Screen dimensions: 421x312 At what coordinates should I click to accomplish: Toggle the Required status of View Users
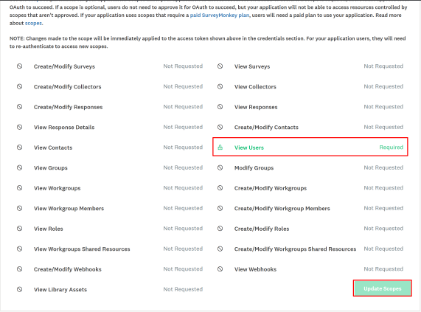(392, 147)
